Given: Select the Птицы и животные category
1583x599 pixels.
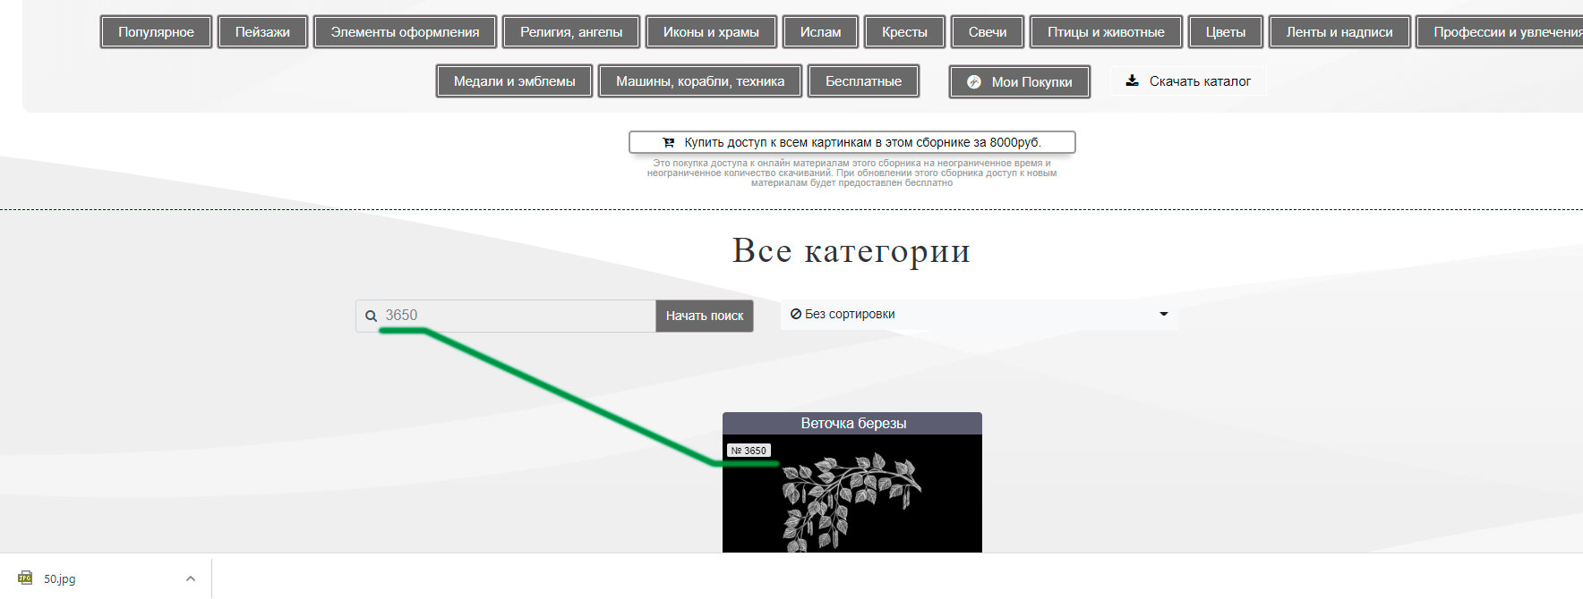Looking at the screenshot, I should coord(1106,32).
